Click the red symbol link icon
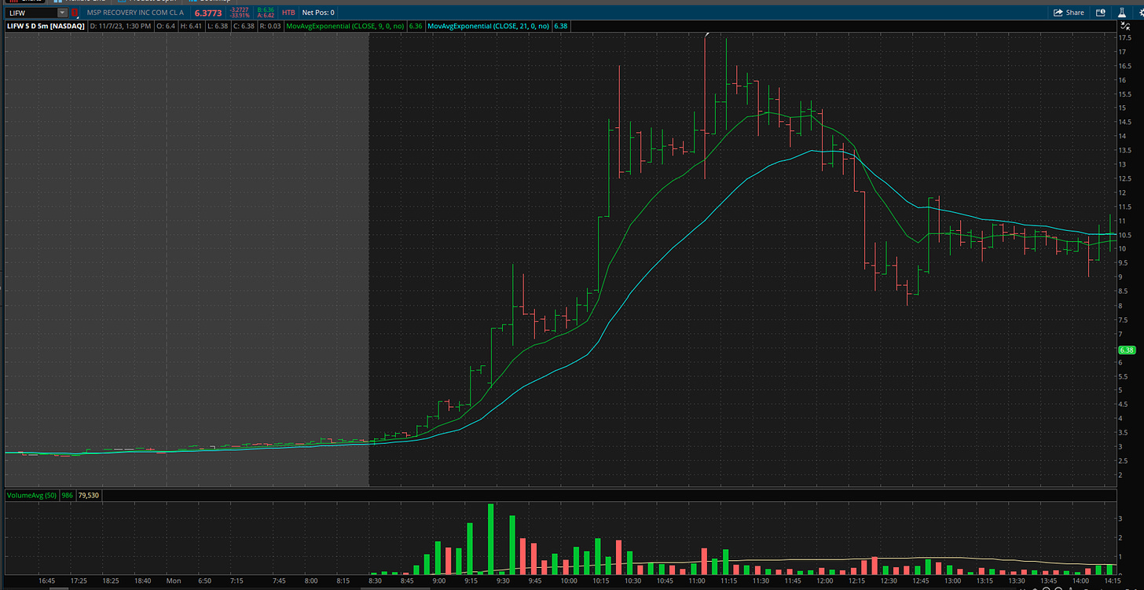 point(75,13)
